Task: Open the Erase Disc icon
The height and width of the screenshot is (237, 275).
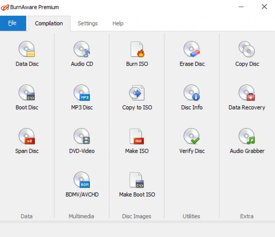Action: (192, 49)
